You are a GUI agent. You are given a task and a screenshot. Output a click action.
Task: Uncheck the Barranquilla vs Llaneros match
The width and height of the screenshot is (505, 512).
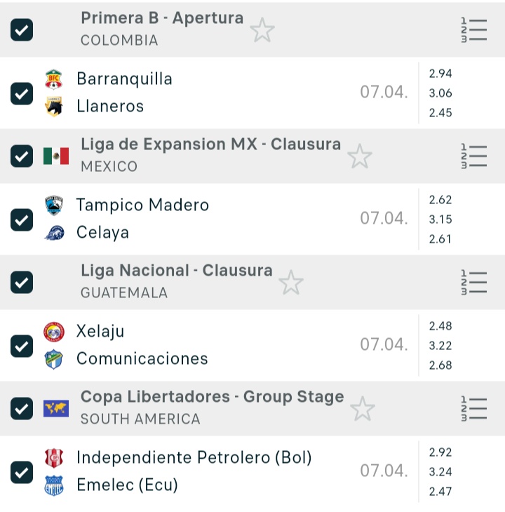pos(22,93)
